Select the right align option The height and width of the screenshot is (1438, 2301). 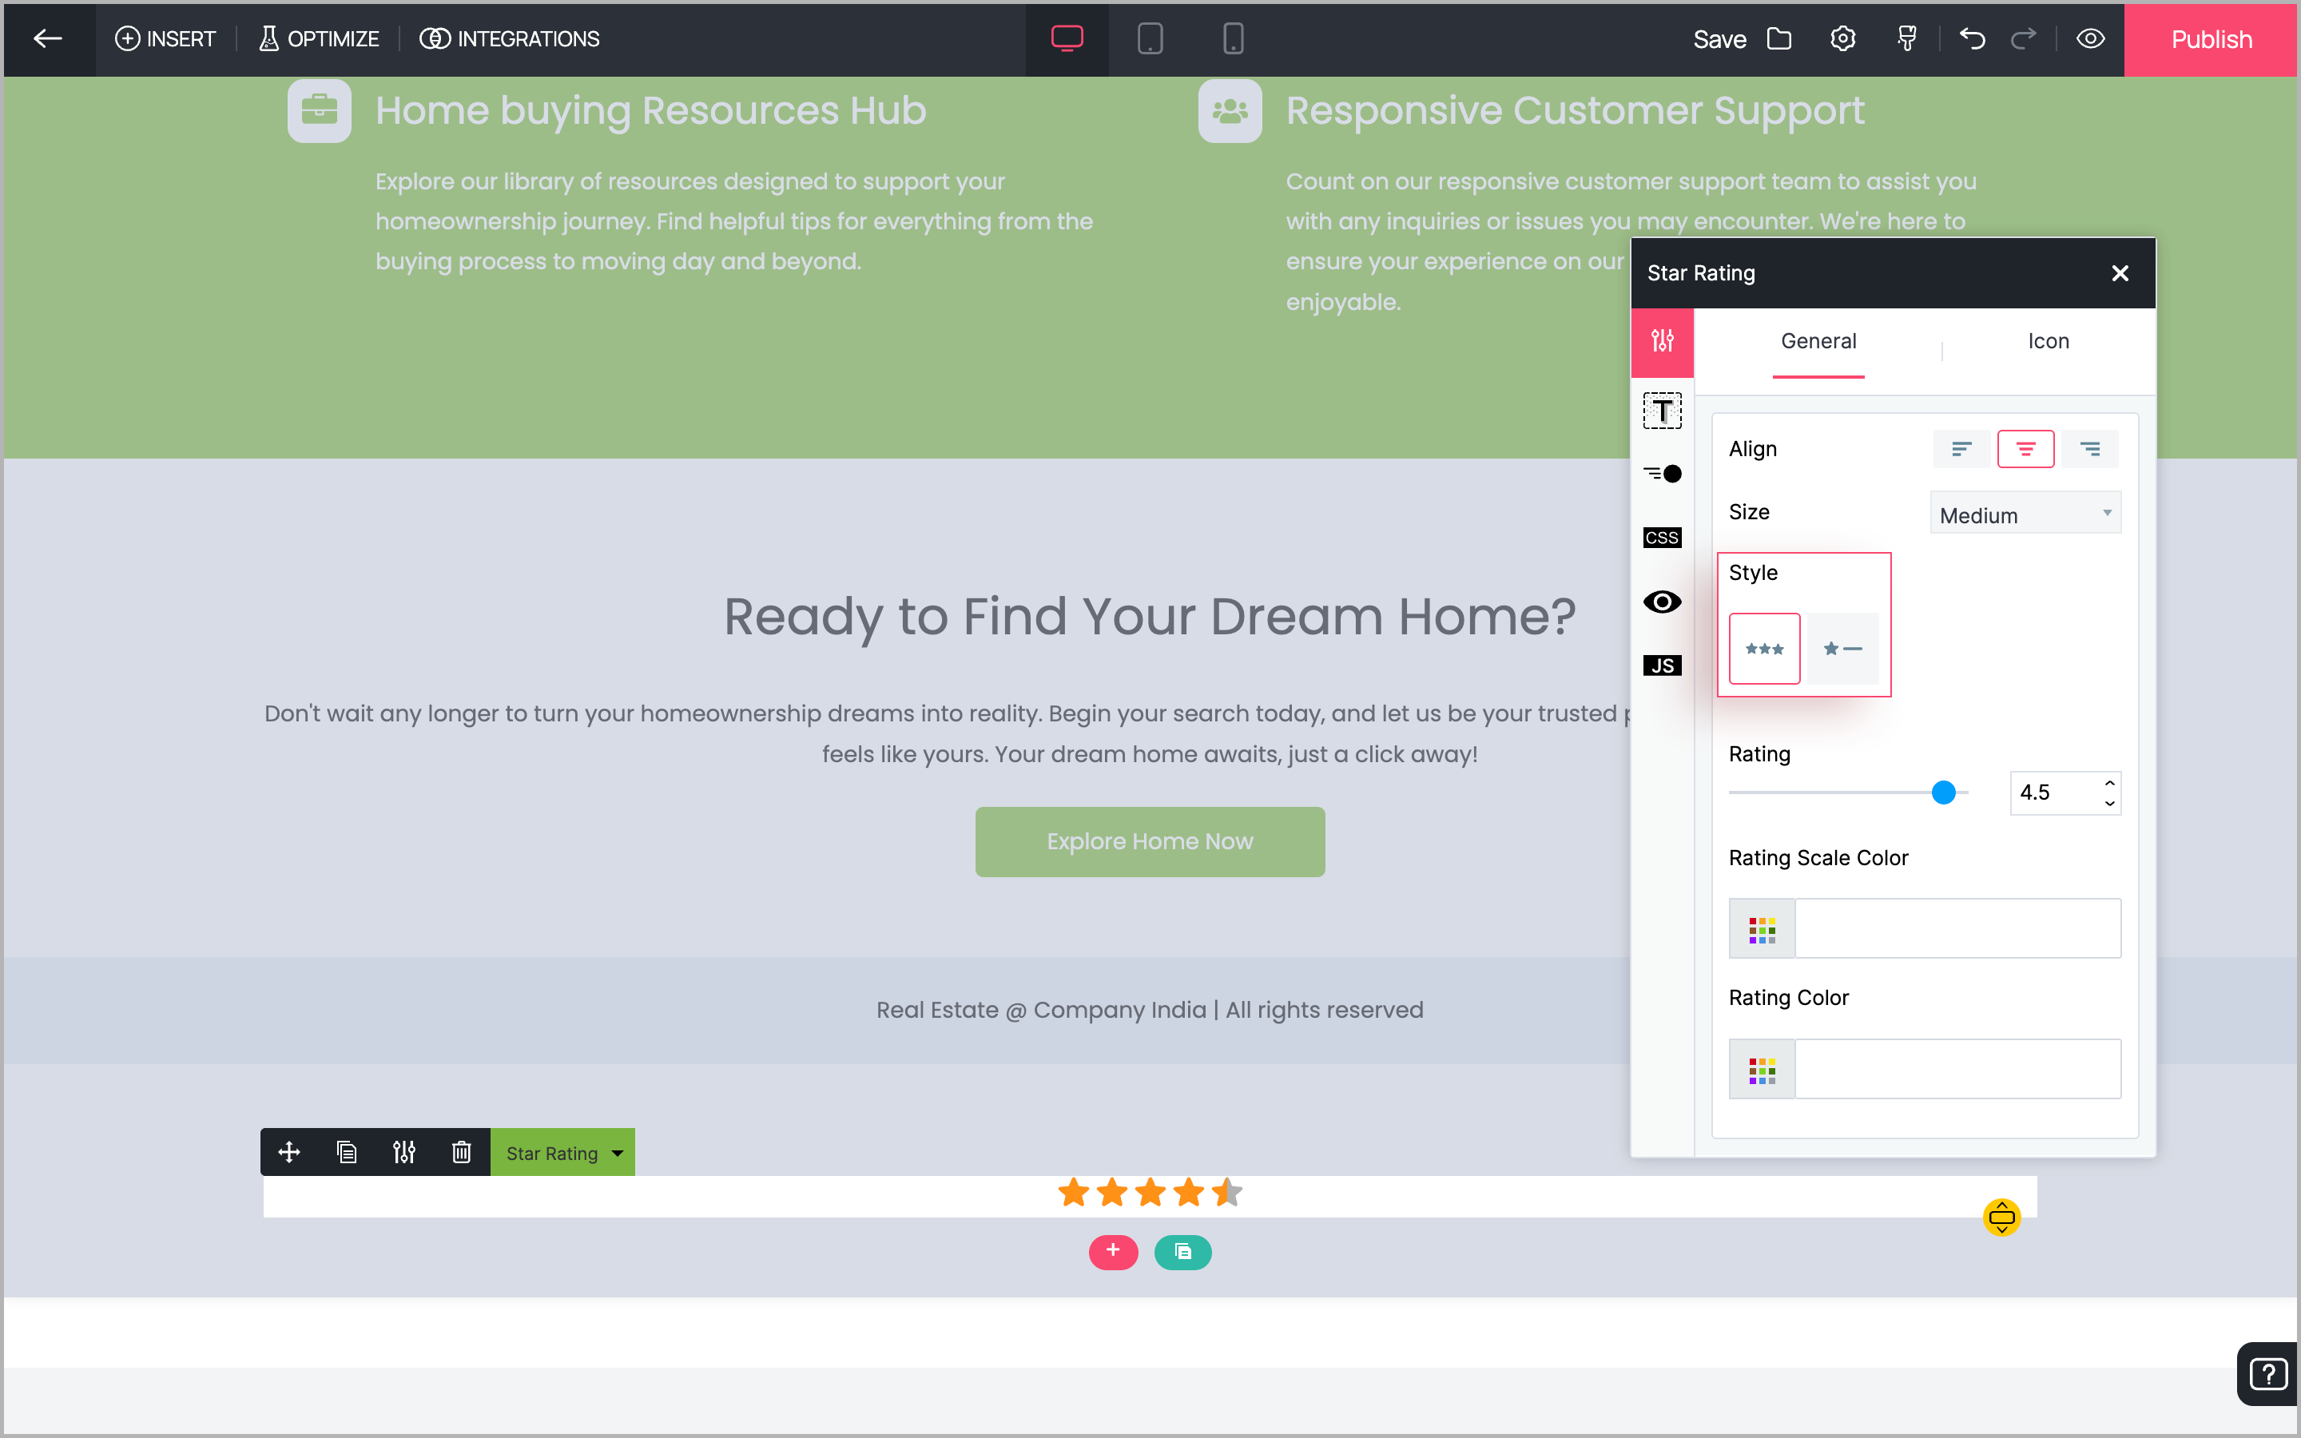point(2089,449)
